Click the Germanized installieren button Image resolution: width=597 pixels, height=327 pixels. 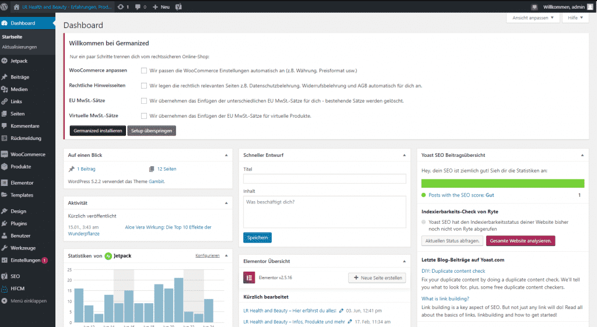(x=98, y=131)
